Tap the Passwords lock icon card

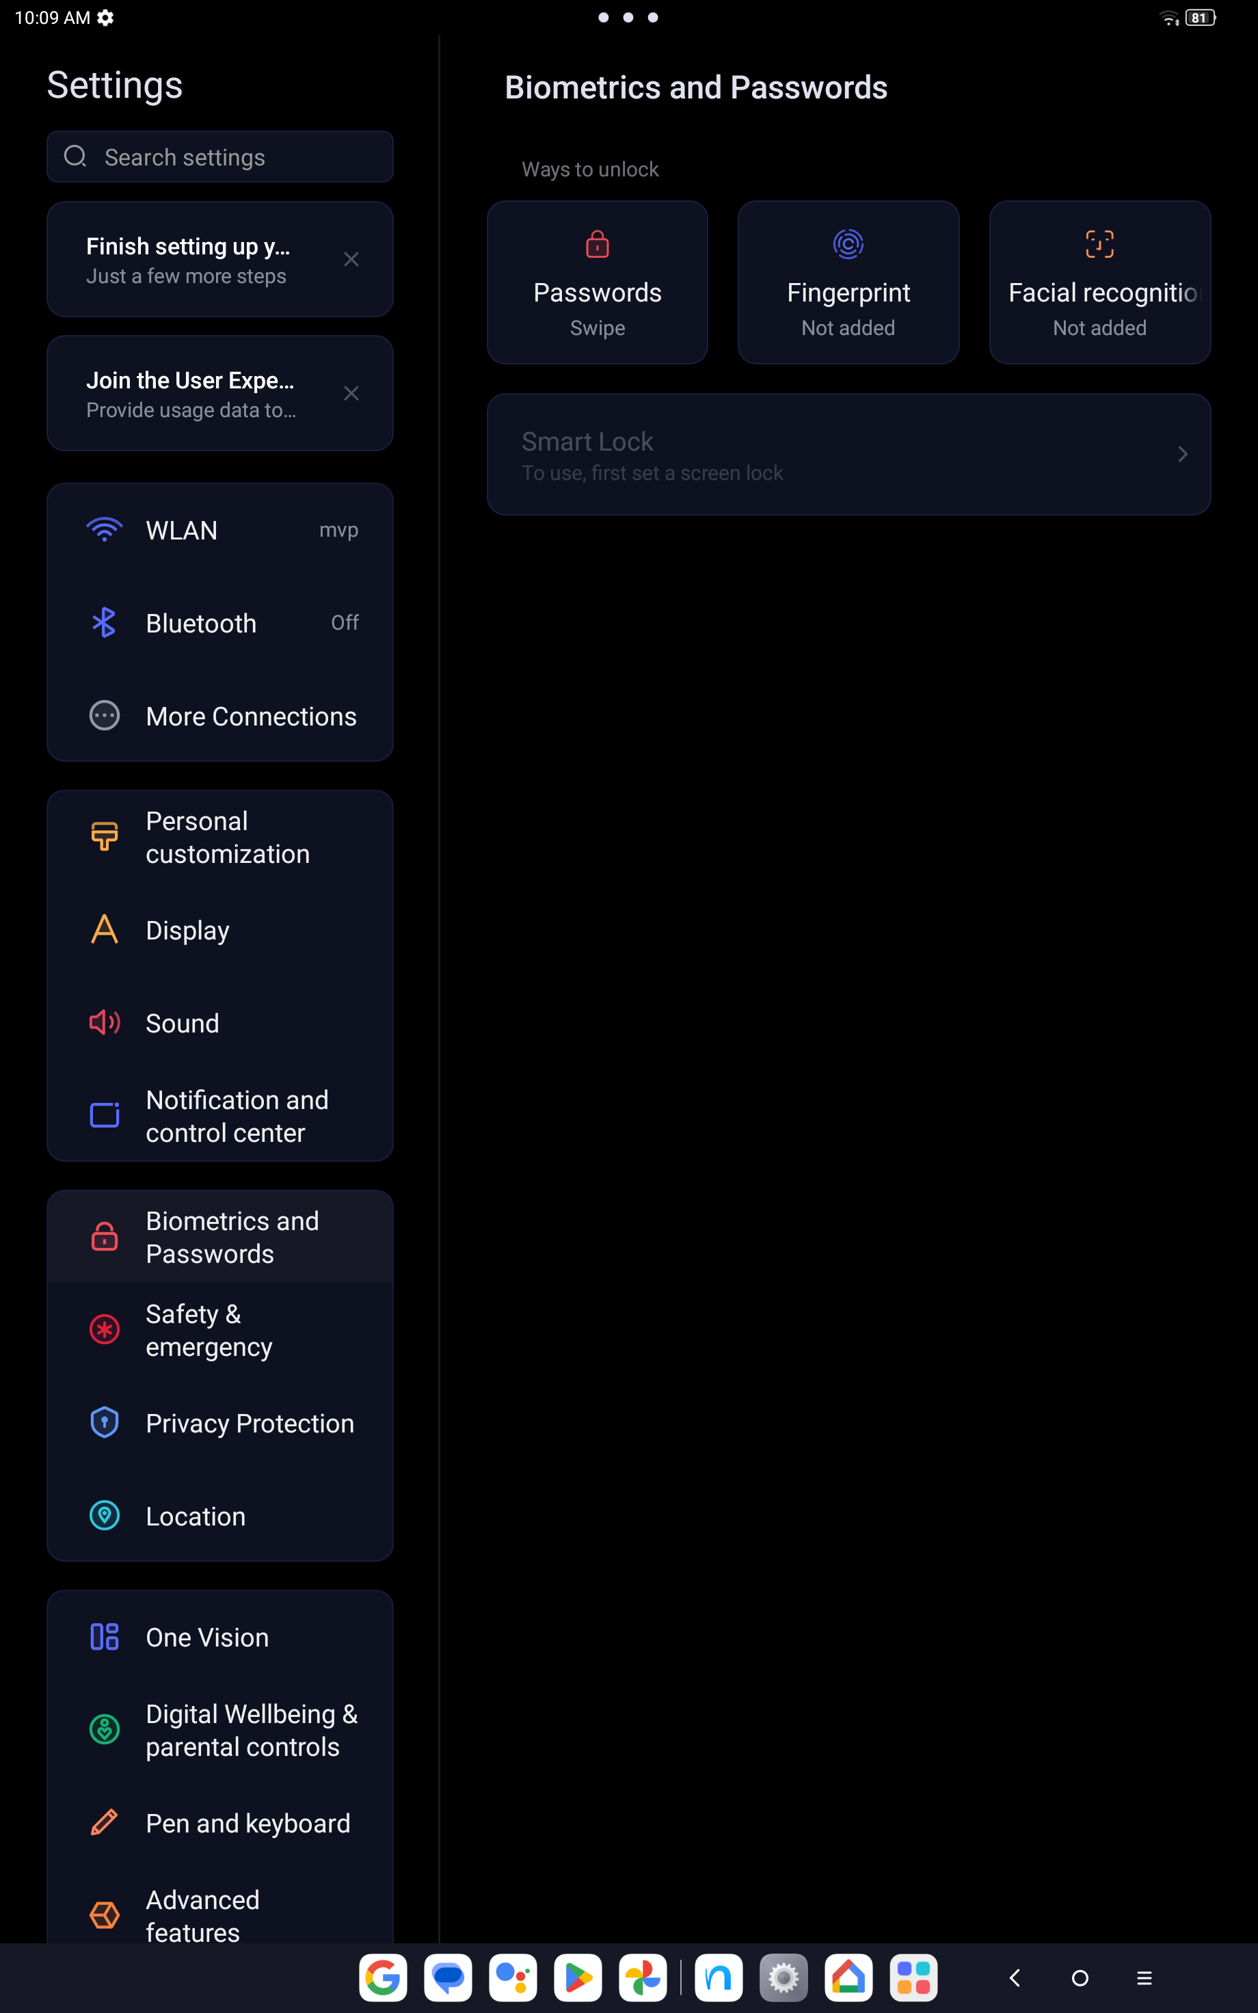pyautogui.click(x=597, y=282)
